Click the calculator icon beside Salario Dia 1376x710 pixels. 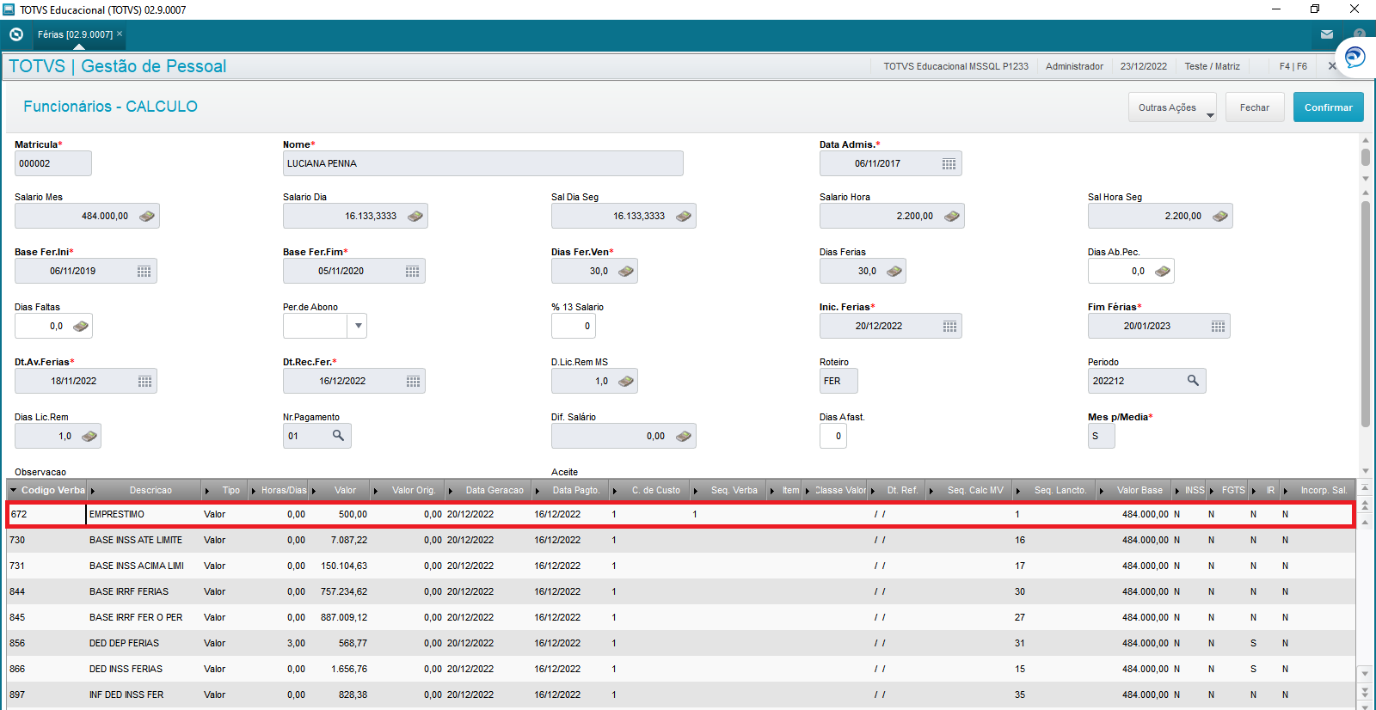[x=415, y=216]
